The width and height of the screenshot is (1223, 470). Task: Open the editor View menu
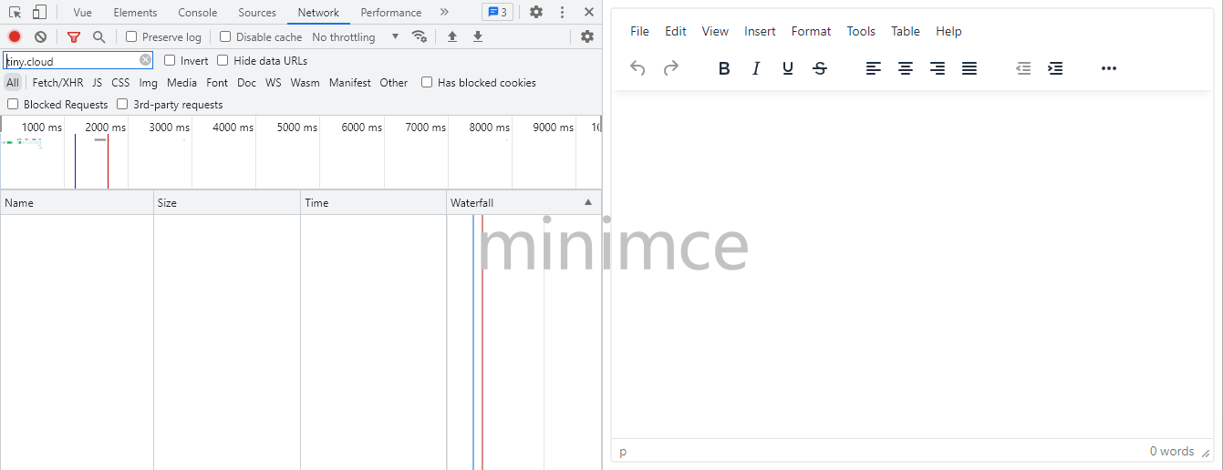(715, 31)
